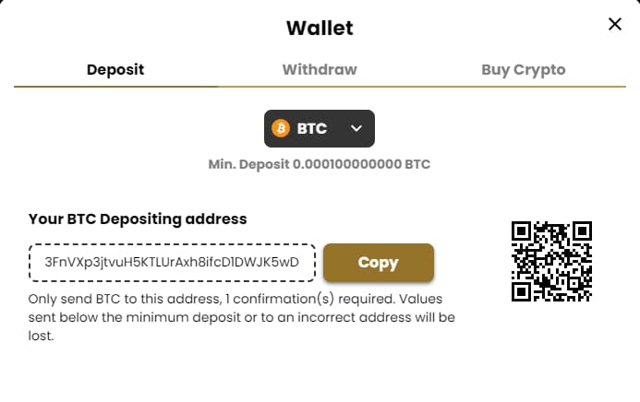This screenshot has width=640, height=402.
Task: Click the BTC label in currency selector
Action: [312, 129]
